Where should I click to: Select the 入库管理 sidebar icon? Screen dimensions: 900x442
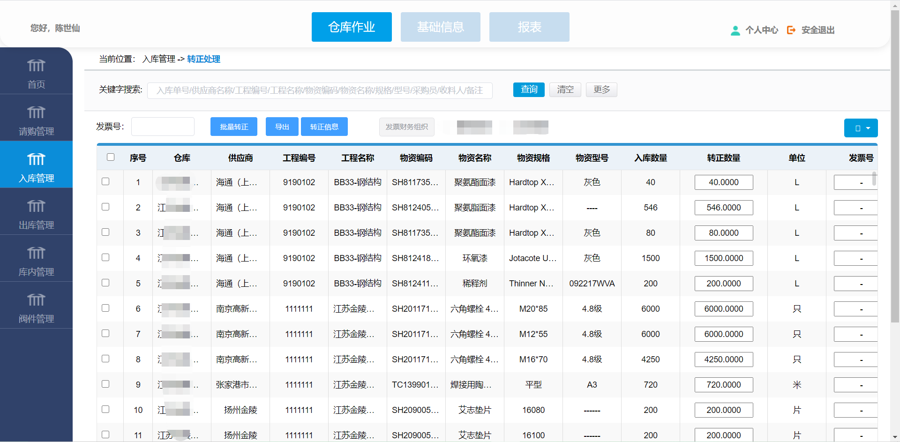pyautogui.click(x=36, y=159)
